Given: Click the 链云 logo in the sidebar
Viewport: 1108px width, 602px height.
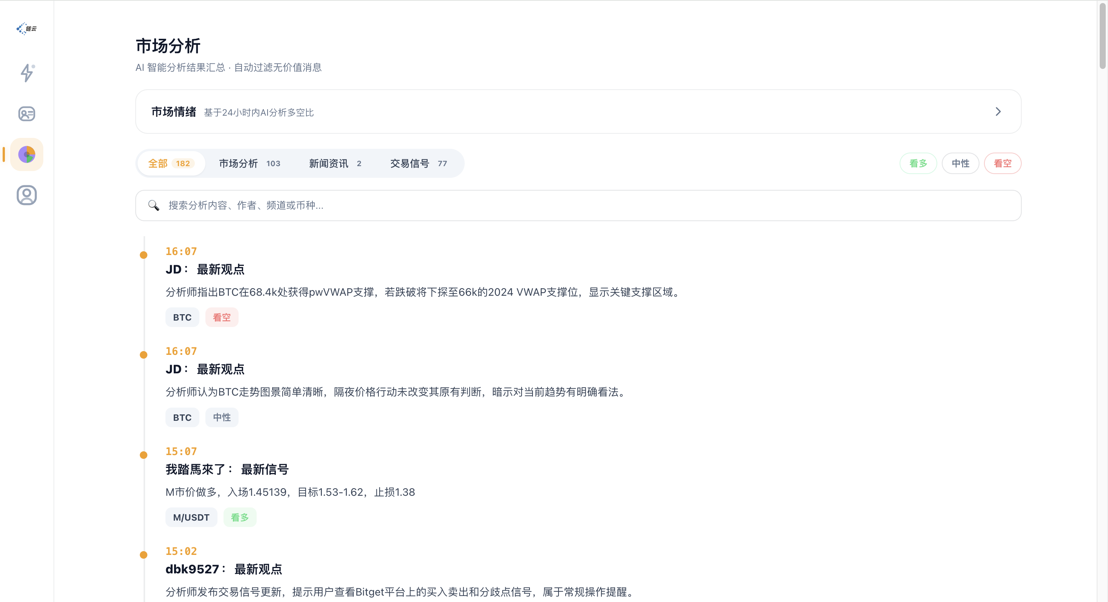Looking at the screenshot, I should tap(26, 29).
